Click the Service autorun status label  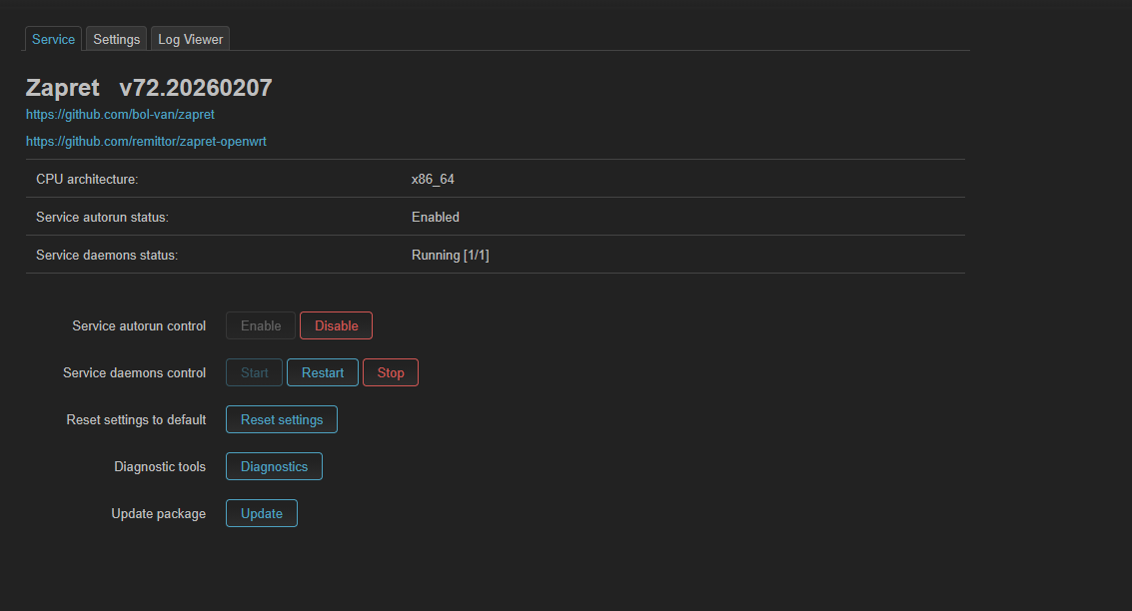pyautogui.click(x=102, y=217)
